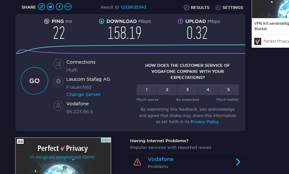Open more share options ellipsis icon

pos(68,7)
